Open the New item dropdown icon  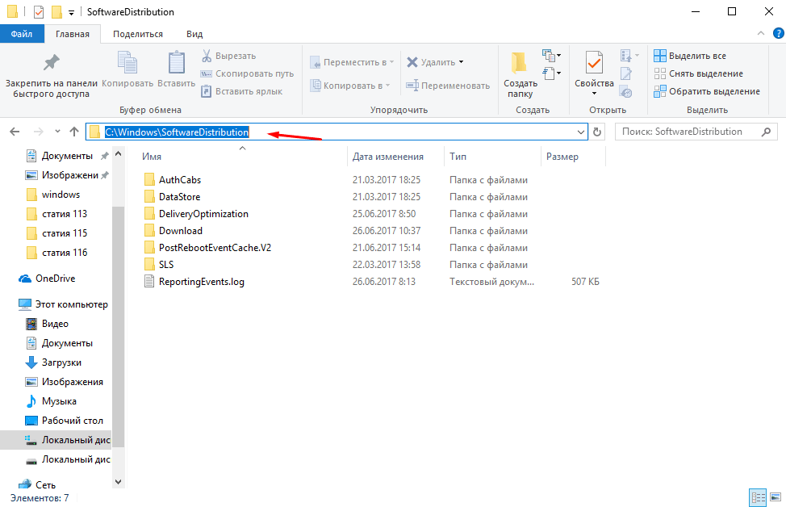click(x=551, y=55)
